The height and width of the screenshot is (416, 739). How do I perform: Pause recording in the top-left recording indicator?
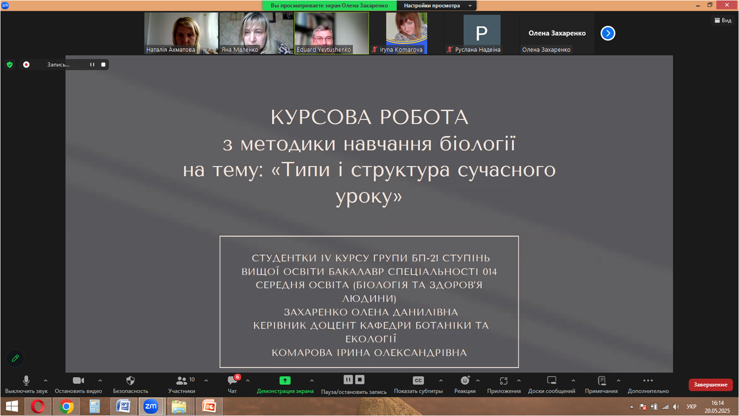click(x=92, y=65)
